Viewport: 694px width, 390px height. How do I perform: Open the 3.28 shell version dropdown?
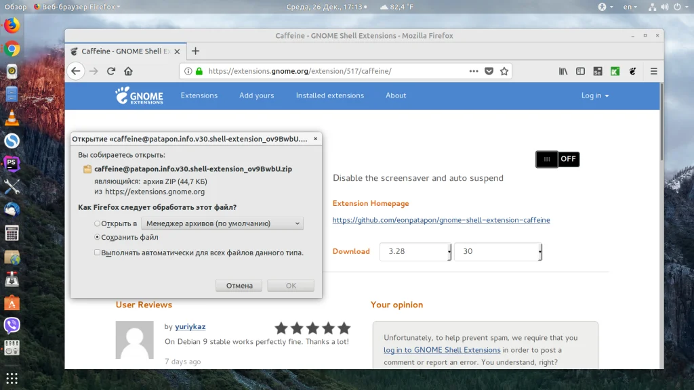point(415,252)
